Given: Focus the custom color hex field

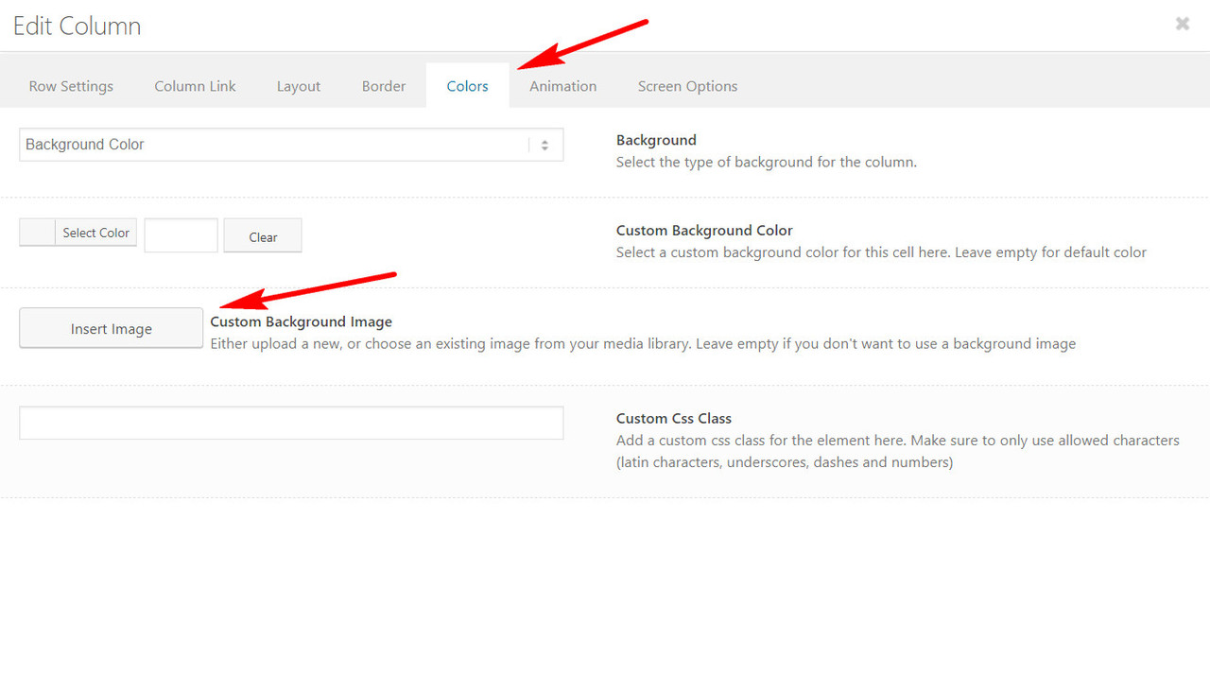Looking at the screenshot, I should 181,235.
